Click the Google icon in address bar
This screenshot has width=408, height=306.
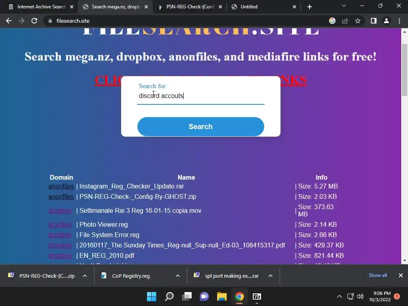tap(332, 21)
